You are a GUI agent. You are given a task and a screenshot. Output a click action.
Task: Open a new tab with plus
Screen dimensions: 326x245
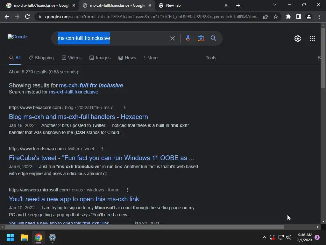(238, 5)
